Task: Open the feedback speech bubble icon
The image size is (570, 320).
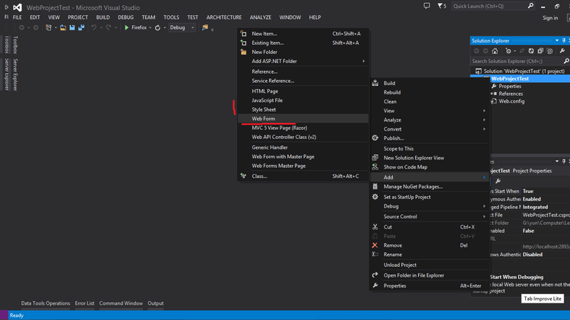Action: pyautogui.click(x=427, y=6)
